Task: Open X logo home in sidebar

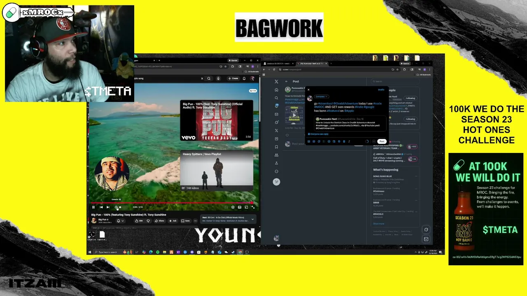Action: 276,81
